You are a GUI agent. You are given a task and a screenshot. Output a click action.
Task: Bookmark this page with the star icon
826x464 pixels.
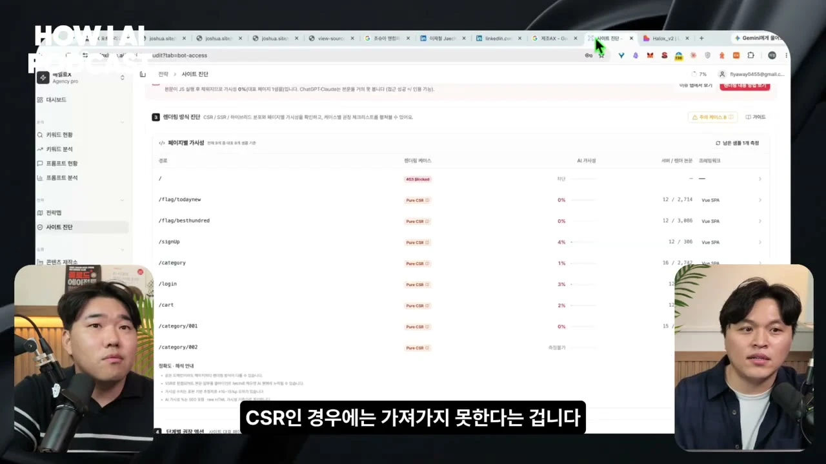(x=601, y=55)
